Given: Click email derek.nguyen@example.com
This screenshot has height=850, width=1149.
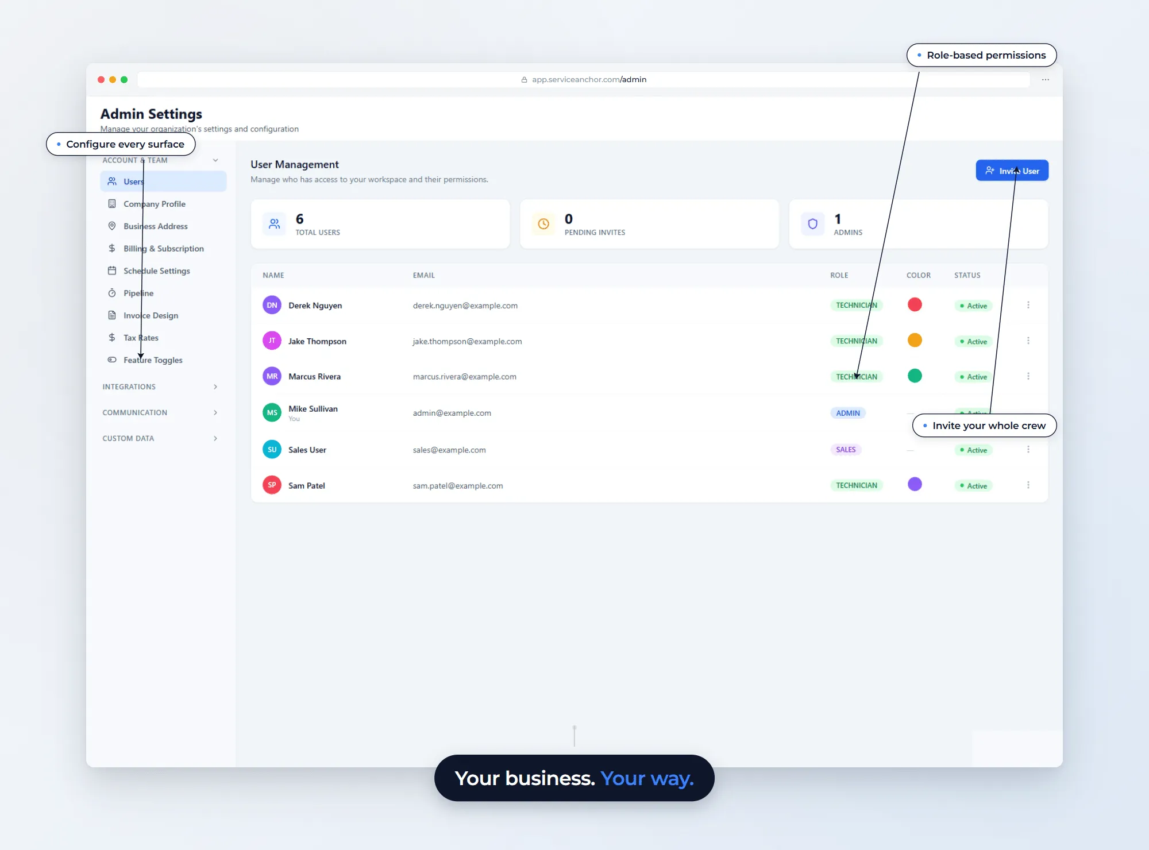Looking at the screenshot, I should coord(465,306).
